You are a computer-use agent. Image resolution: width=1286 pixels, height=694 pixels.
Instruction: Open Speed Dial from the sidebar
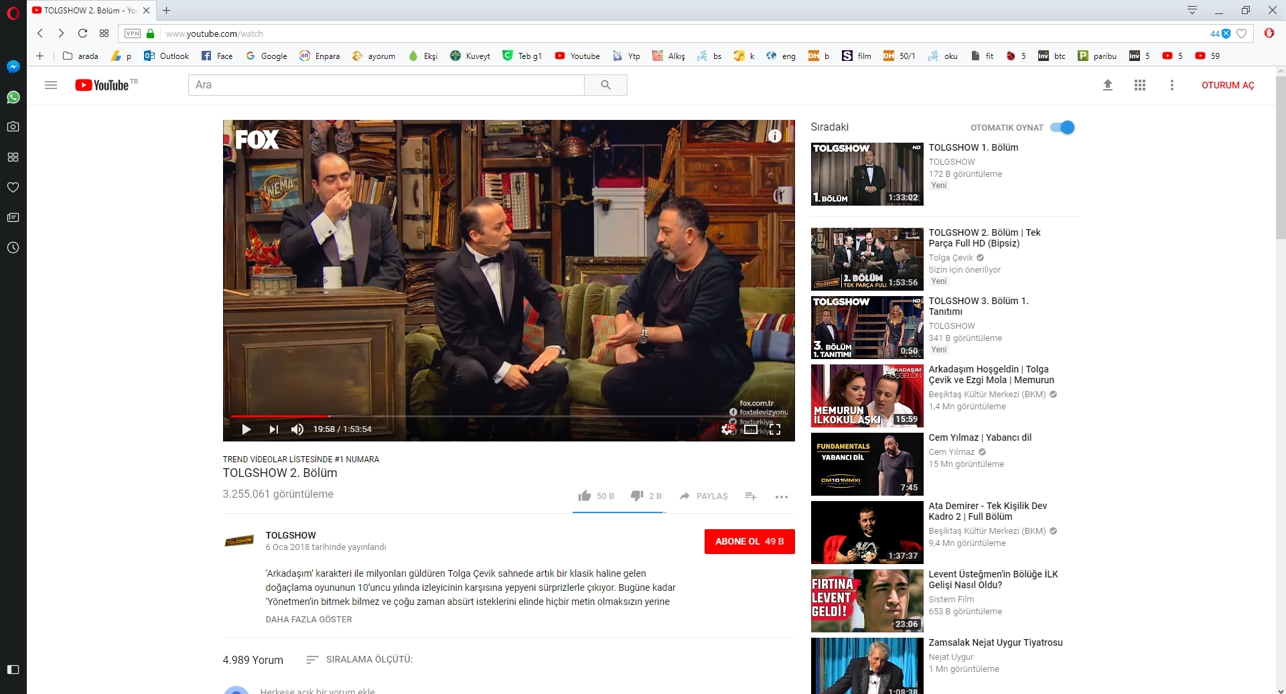(13, 157)
